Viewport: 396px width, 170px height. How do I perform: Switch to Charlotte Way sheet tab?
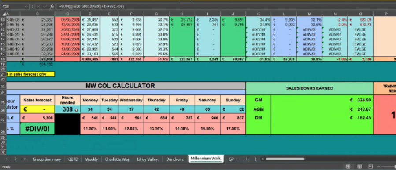pos(117,159)
